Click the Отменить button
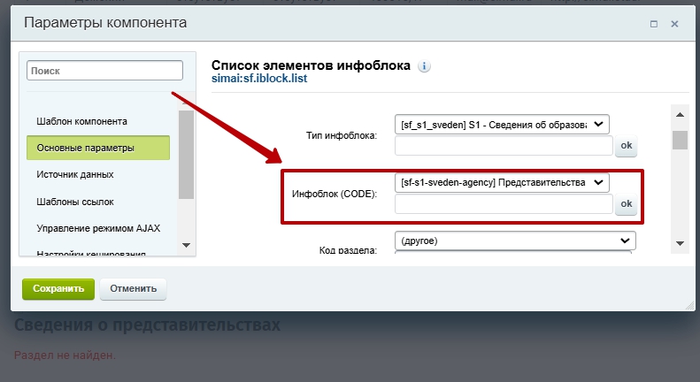700x382 pixels. tap(133, 288)
